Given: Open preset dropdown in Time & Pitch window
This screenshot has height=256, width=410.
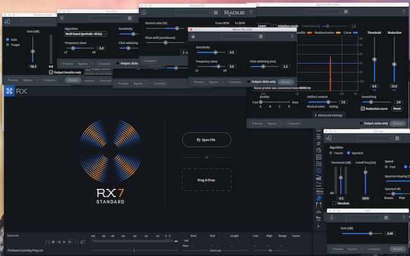Looking at the screenshot, I should tap(193, 13).
